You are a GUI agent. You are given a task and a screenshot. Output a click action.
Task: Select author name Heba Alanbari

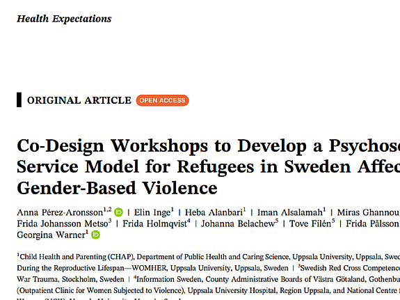coord(214,212)
